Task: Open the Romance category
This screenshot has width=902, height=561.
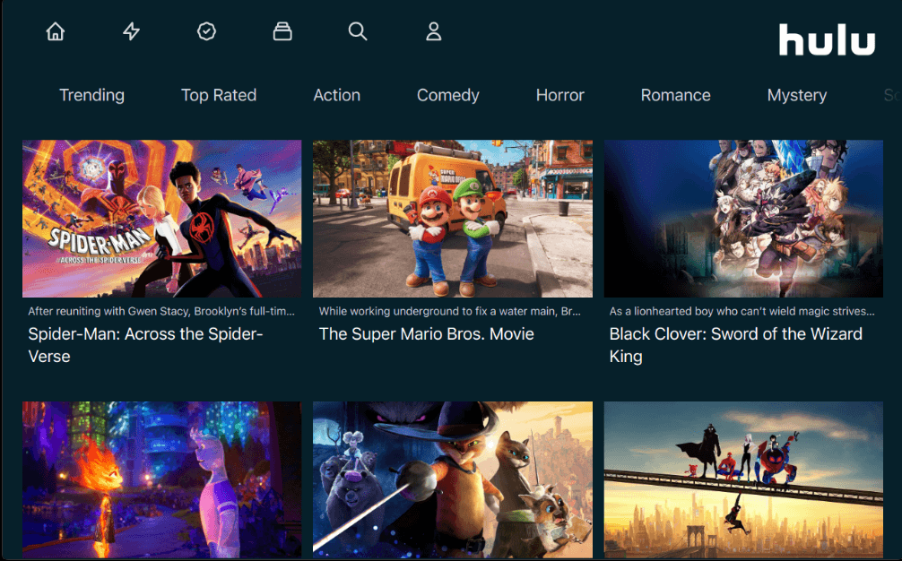Action: [x=675, y=95]
